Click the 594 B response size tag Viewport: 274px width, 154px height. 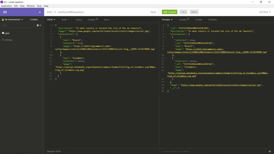tap(194, 12)
